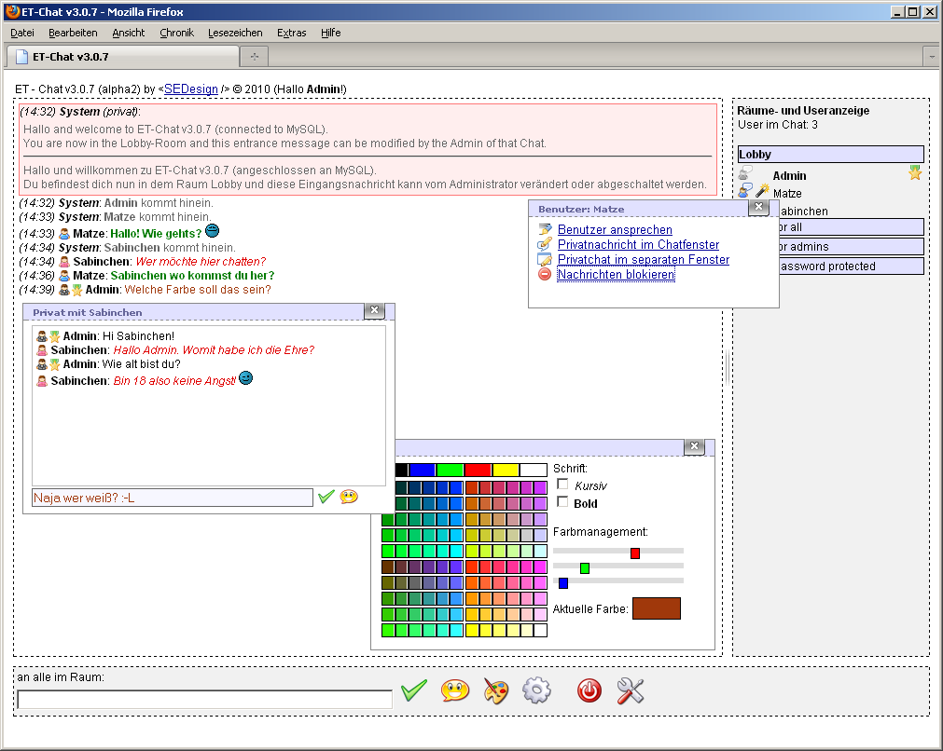Image resolution: width=943 pixels, height=751 pixels.
Task: Click the Nachrichten blockieren link
Action: coord(616,275)
